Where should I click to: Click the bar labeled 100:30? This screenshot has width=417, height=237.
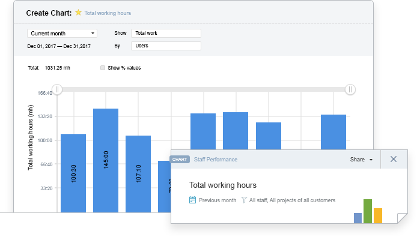[x=73, y=173]
